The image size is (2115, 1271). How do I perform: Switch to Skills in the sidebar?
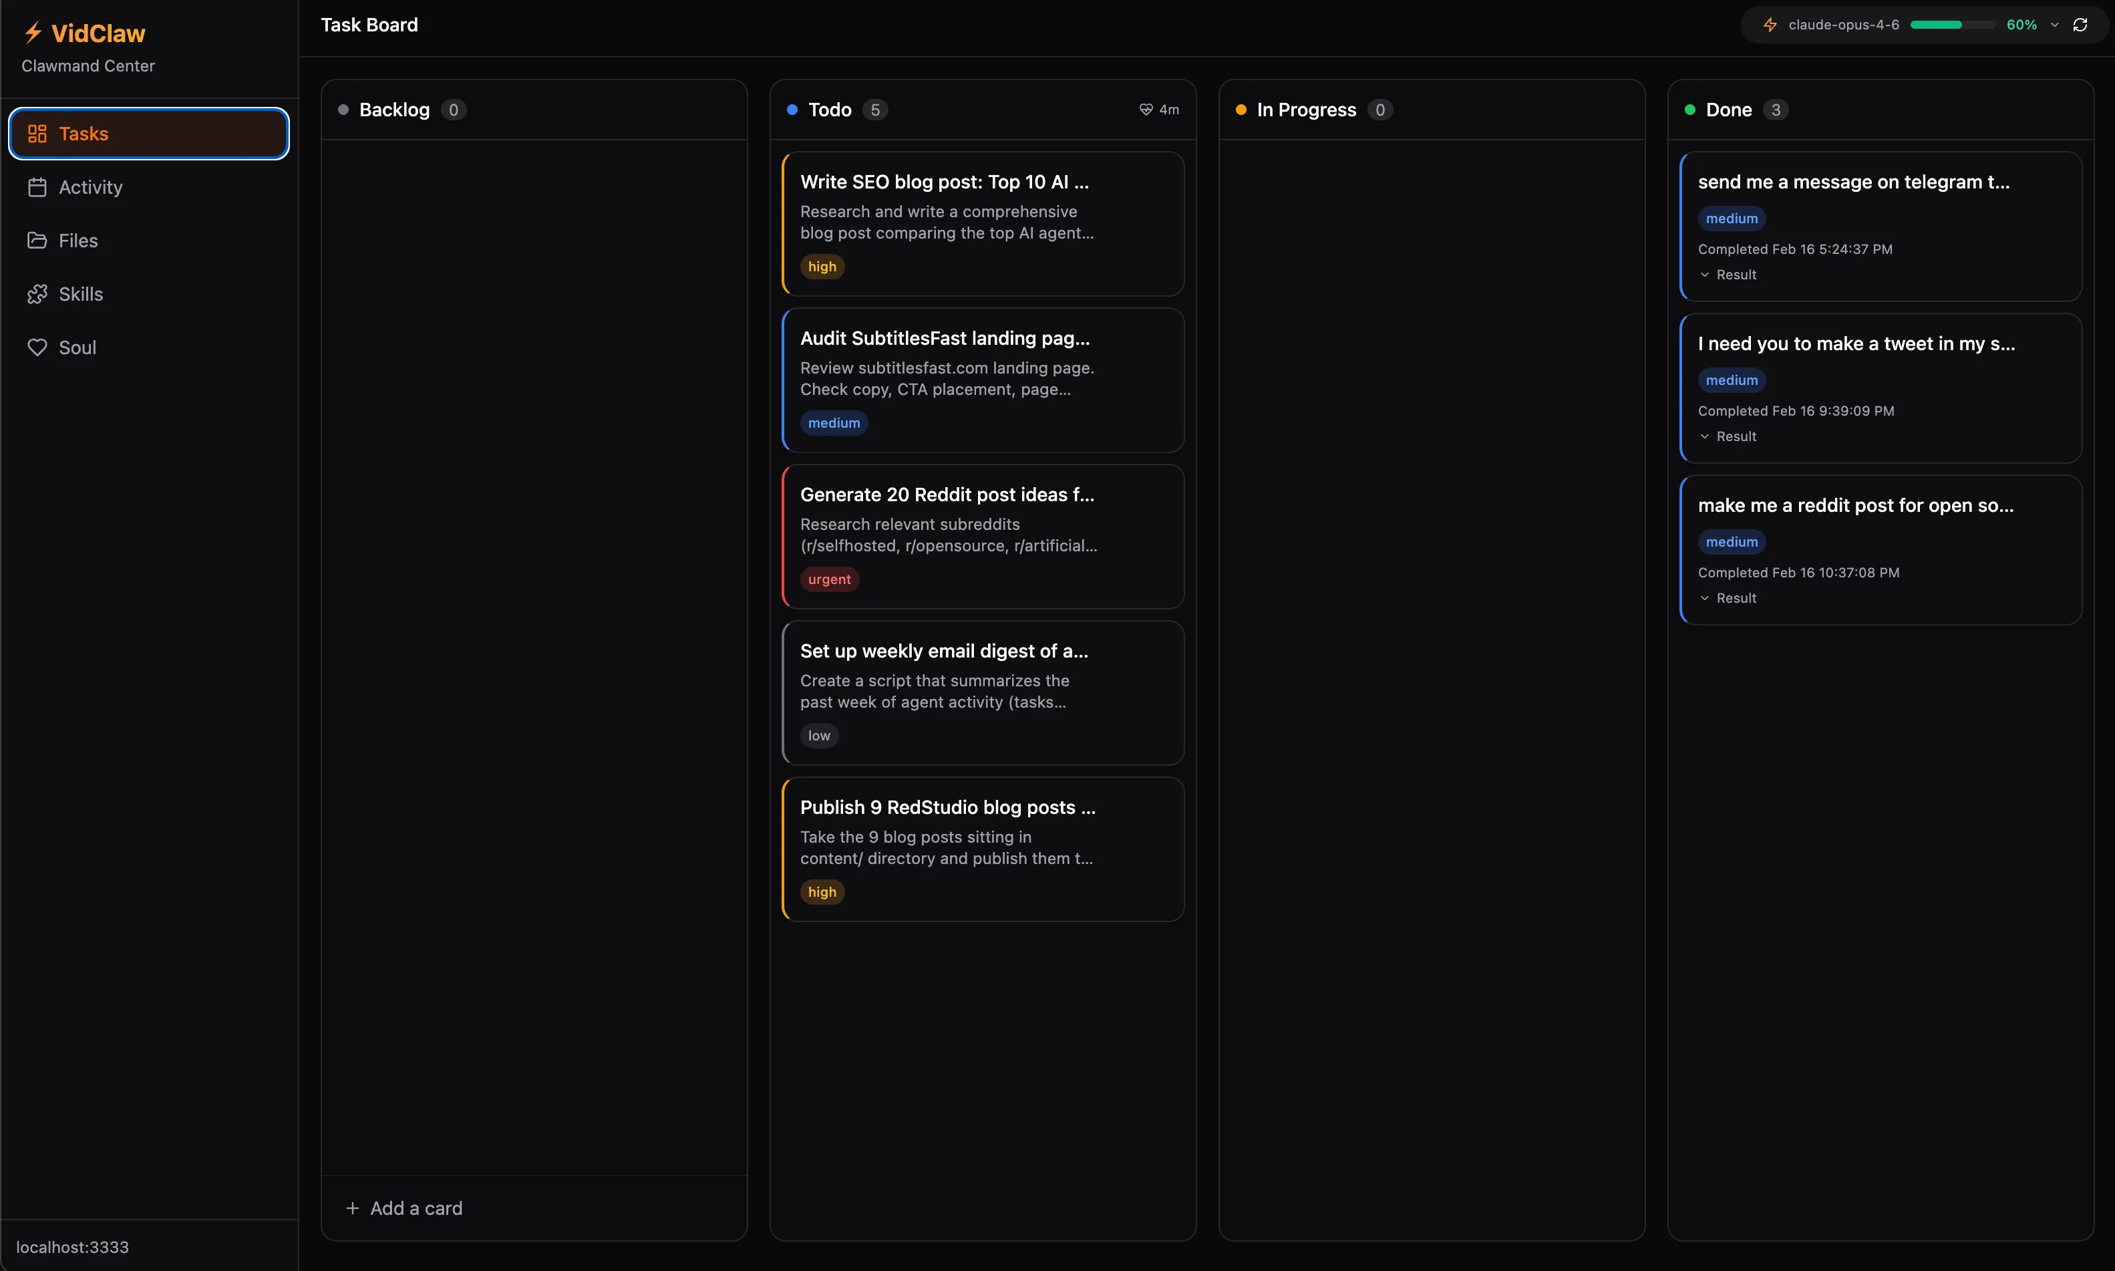79,294
